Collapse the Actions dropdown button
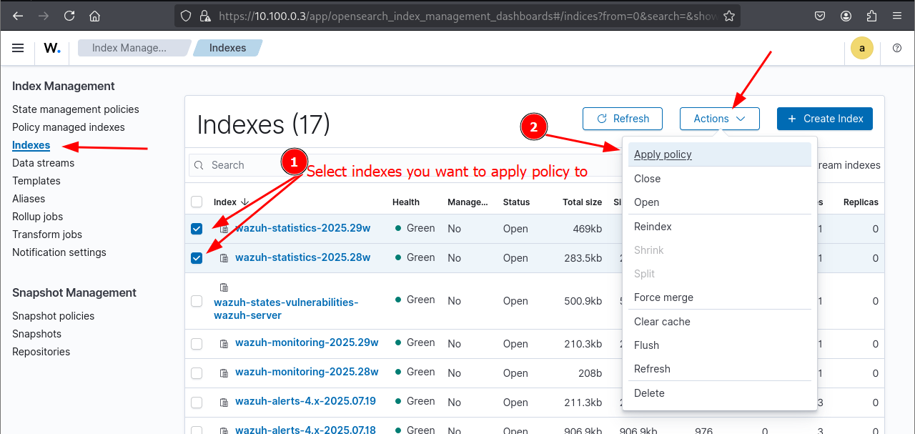 [x=719, y=119]
